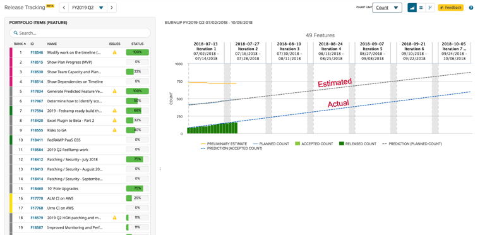This screenshot has height=235, width=480.
Task: Go to the previous release with left arrow
Action: pyautogui.click(x=63, y=8)
